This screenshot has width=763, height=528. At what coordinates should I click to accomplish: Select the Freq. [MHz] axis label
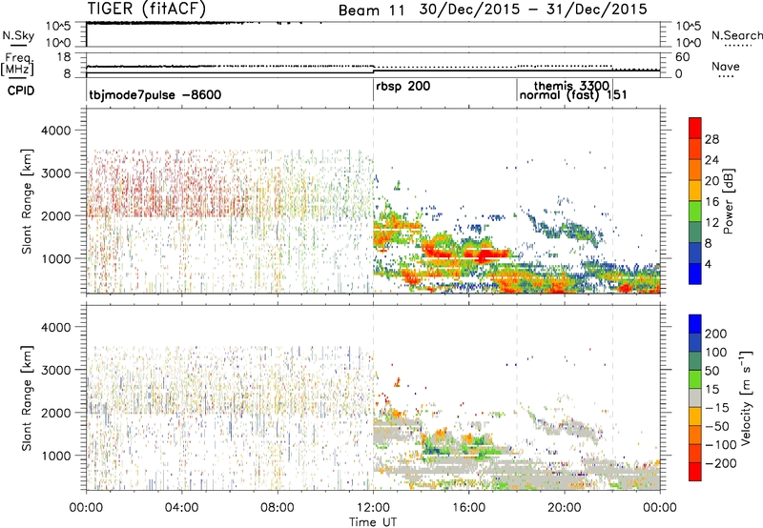tap(17, 64)
